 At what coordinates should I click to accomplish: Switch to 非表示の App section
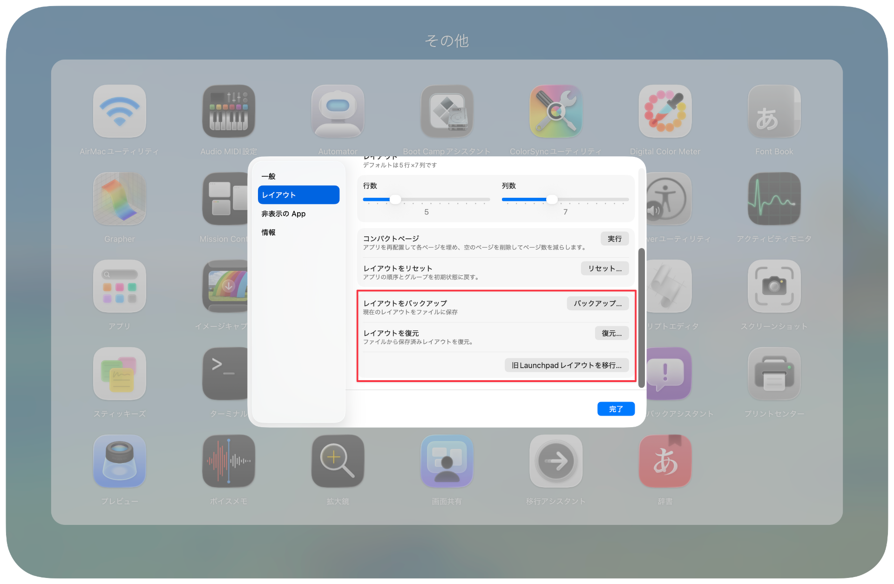(x=284, y=214)
